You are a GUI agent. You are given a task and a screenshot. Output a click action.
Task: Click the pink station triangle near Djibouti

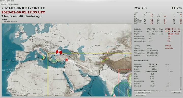[73, 91]
